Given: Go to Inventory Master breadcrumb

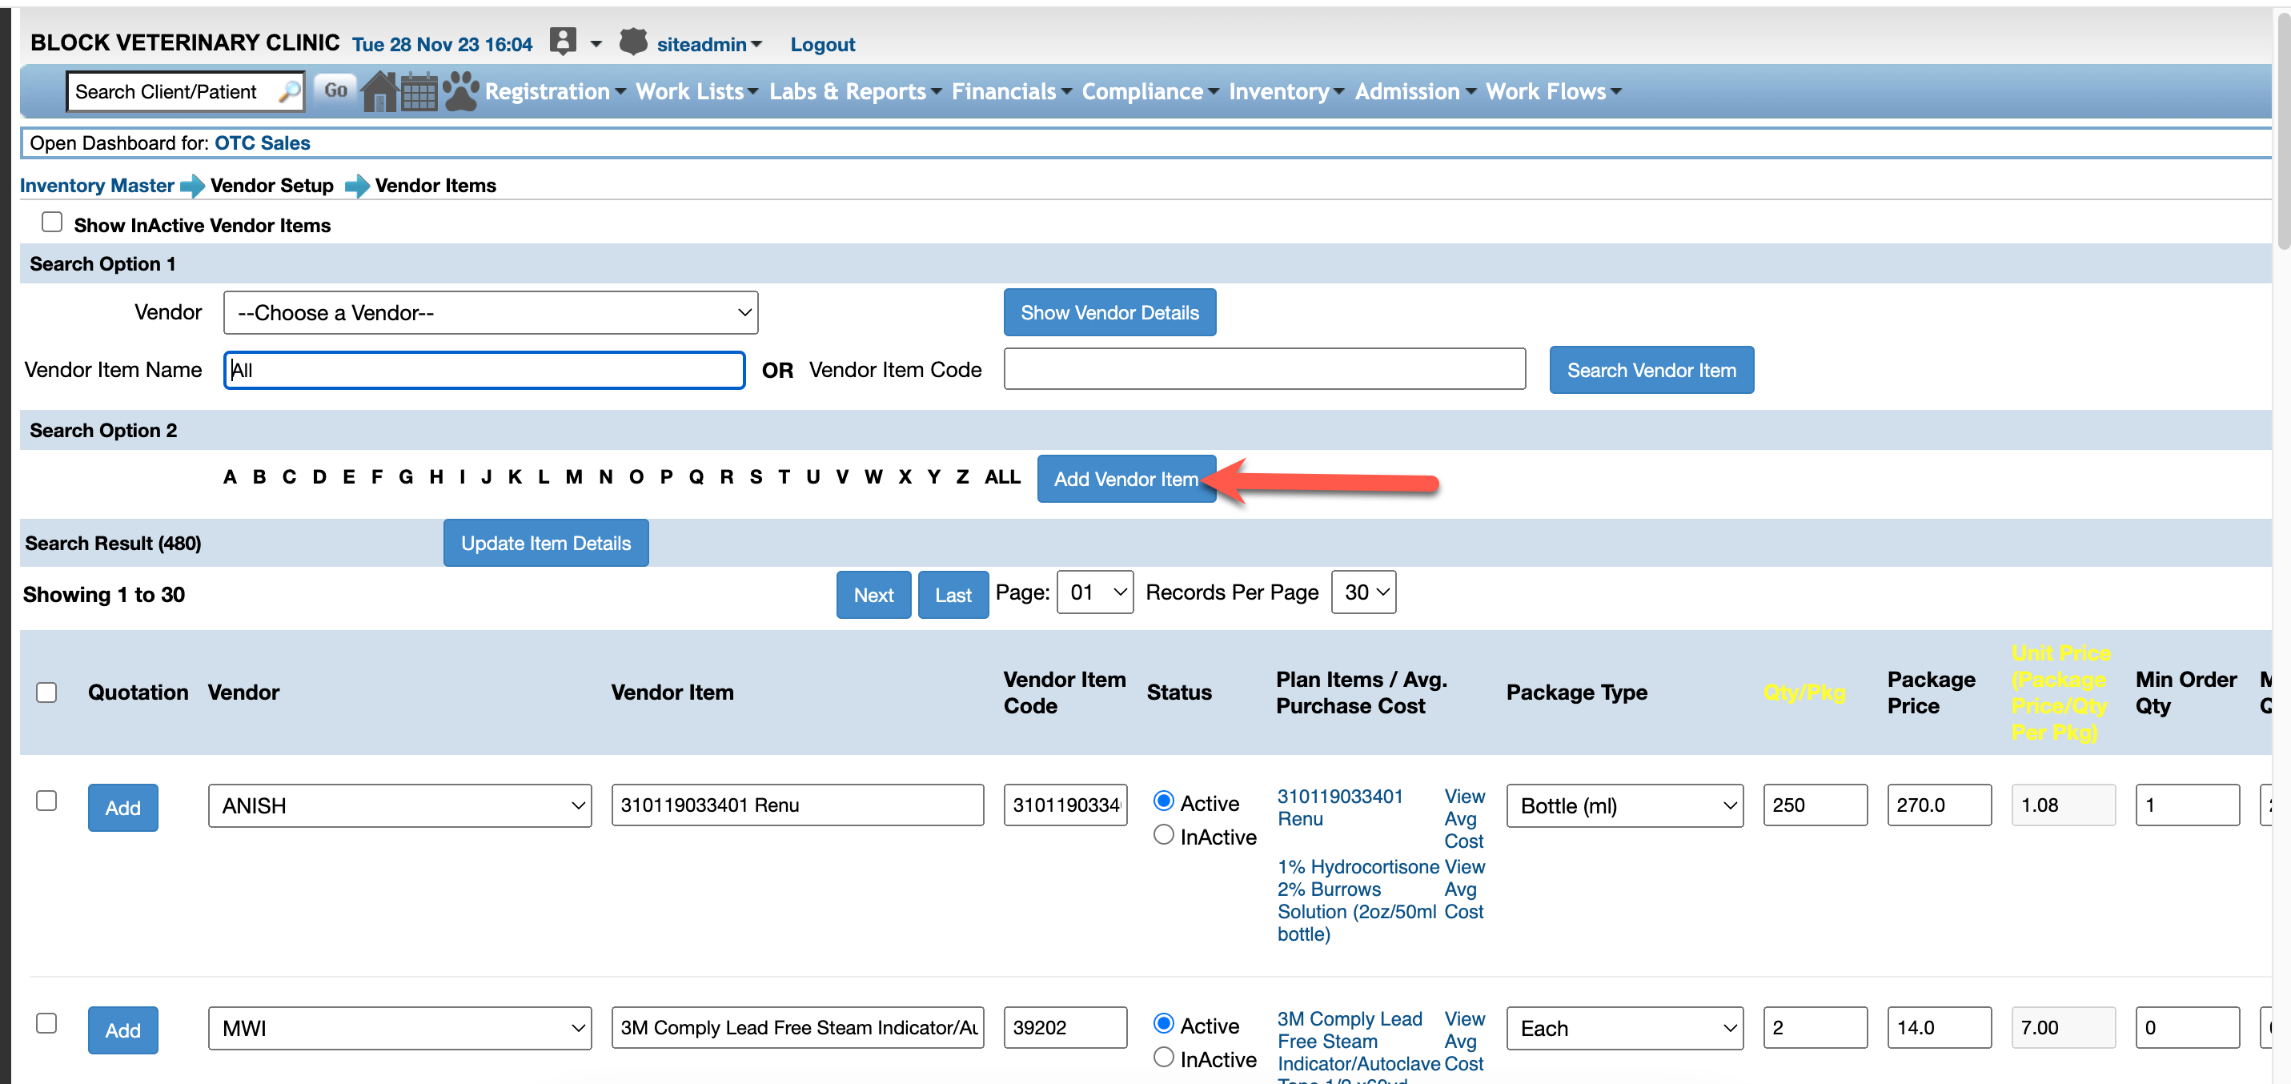Looking at the screenshot, I should click(x=97, y=185).
